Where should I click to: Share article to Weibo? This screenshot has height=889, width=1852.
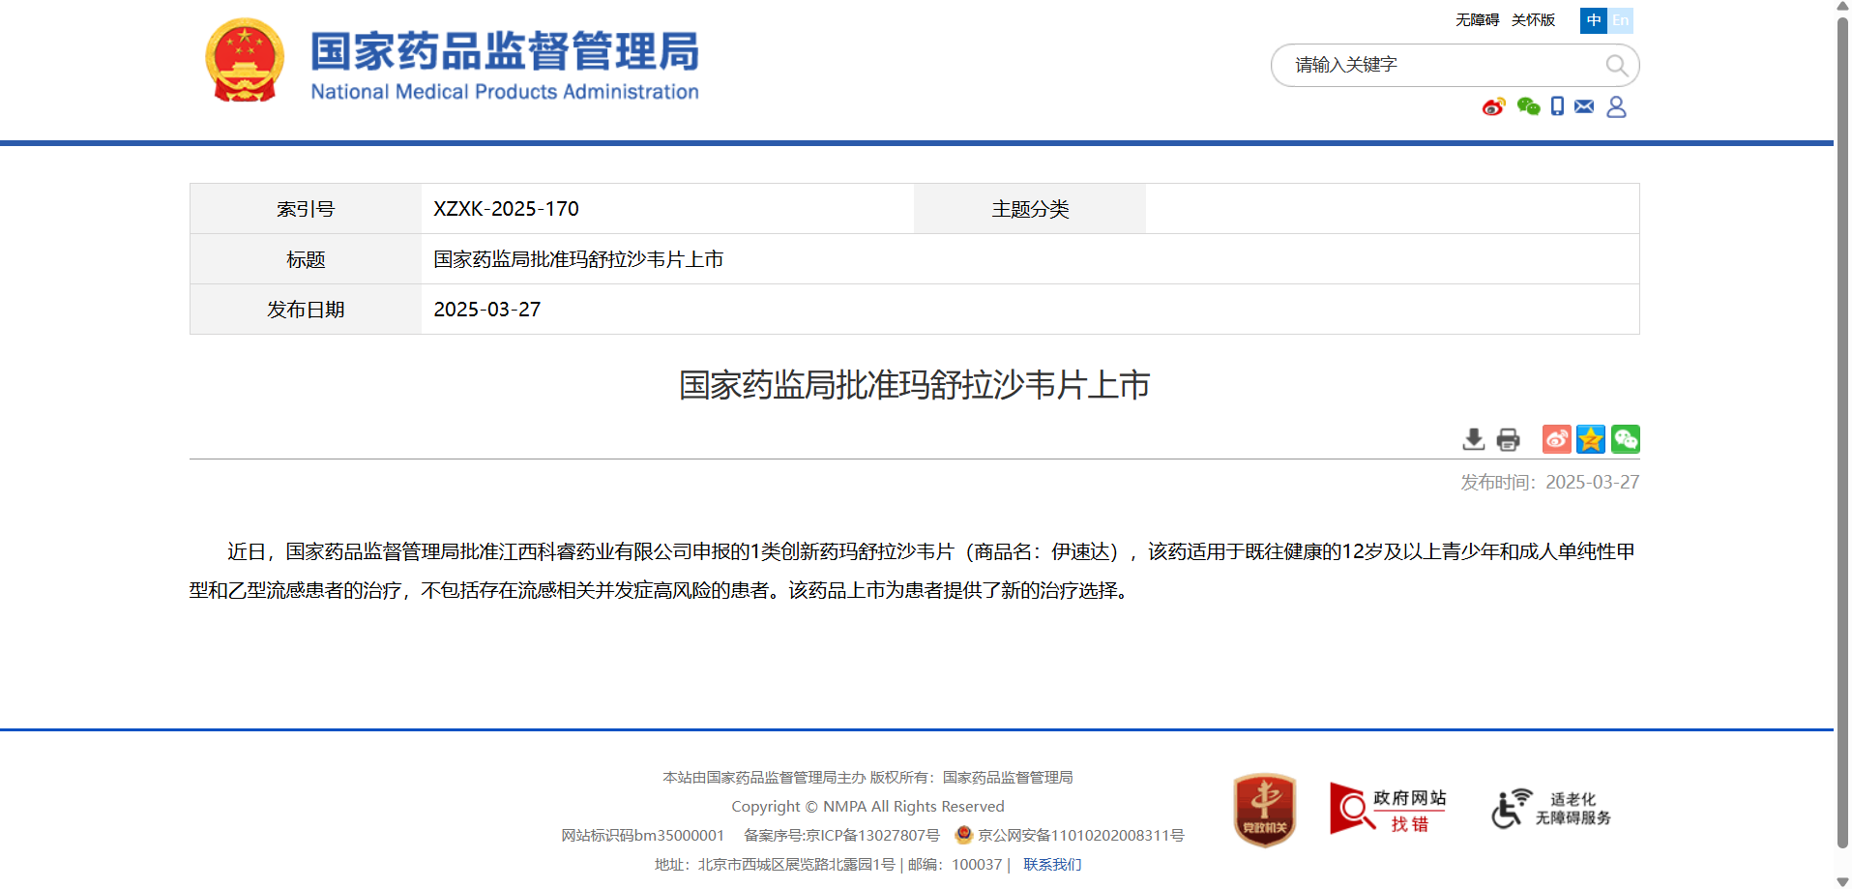click(1556, 439)
